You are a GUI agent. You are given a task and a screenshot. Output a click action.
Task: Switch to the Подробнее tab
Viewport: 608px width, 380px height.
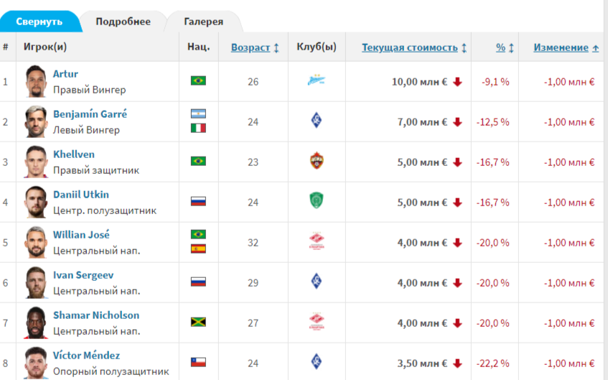[123, 22]
